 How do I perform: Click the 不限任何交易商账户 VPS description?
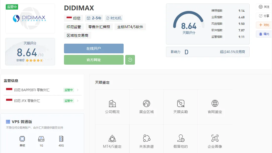pyautogui.click(x=34, y=128)
